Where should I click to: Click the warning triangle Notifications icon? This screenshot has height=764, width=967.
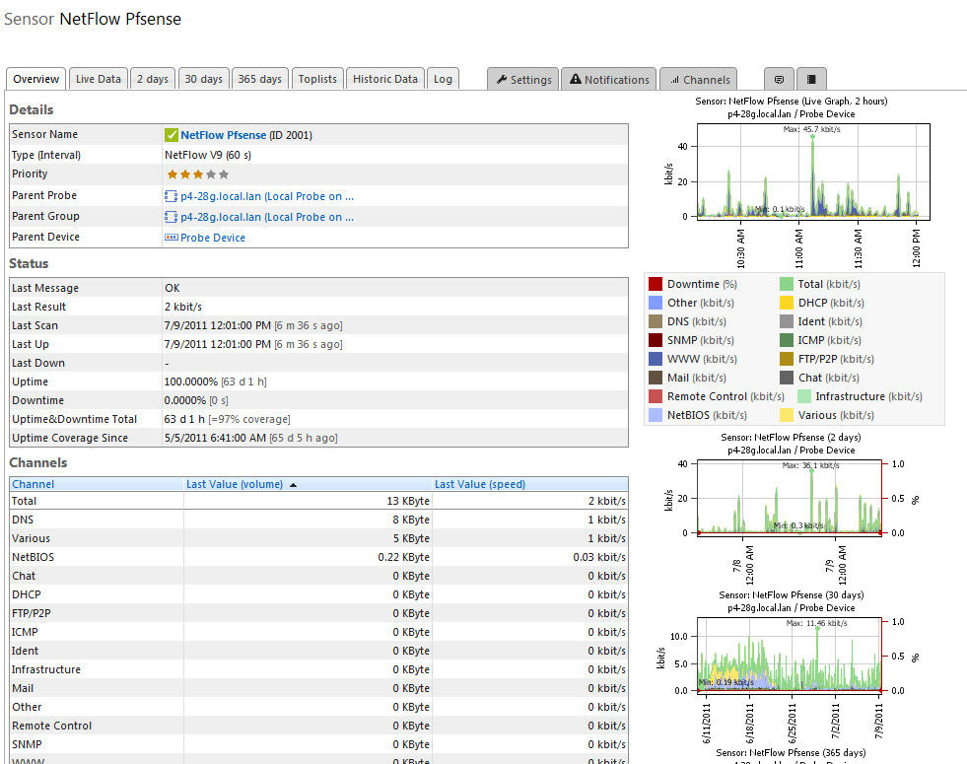[576, 79]
